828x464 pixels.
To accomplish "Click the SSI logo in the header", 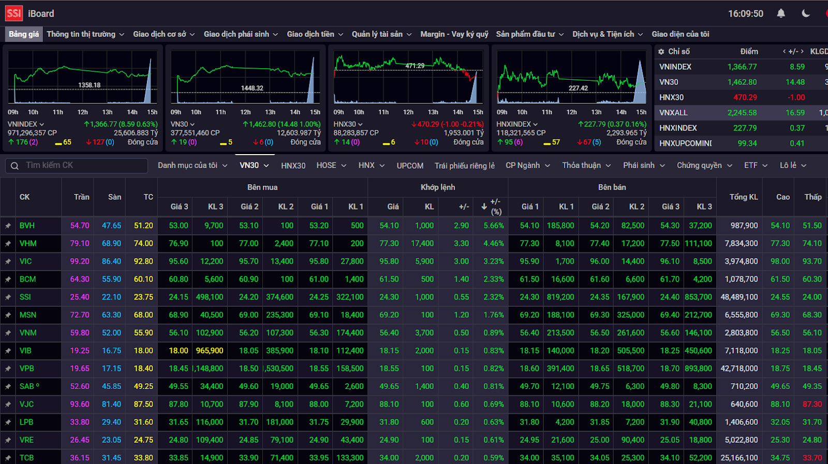I will tap(14, 13).
